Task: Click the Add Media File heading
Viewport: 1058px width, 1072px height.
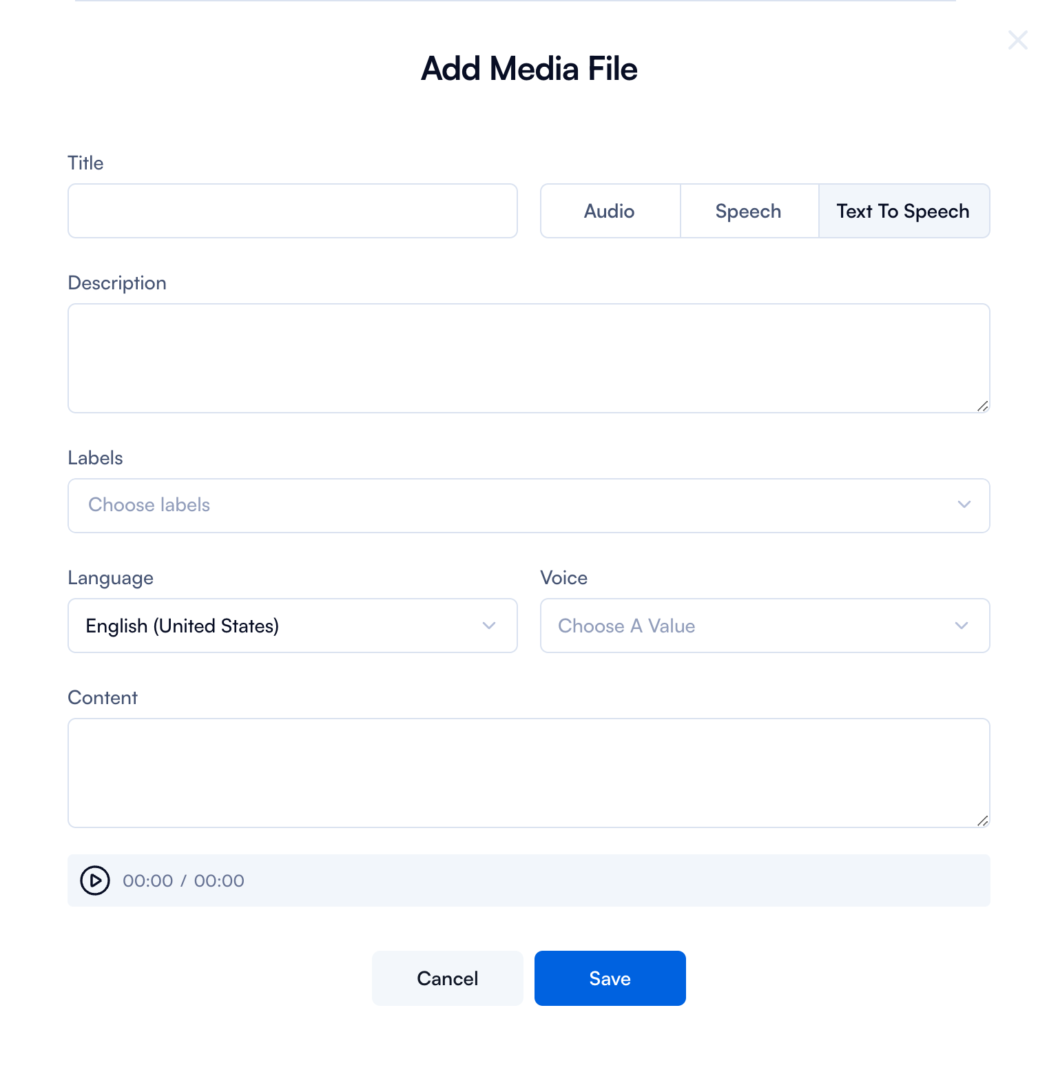Action: tap(528, 68)
